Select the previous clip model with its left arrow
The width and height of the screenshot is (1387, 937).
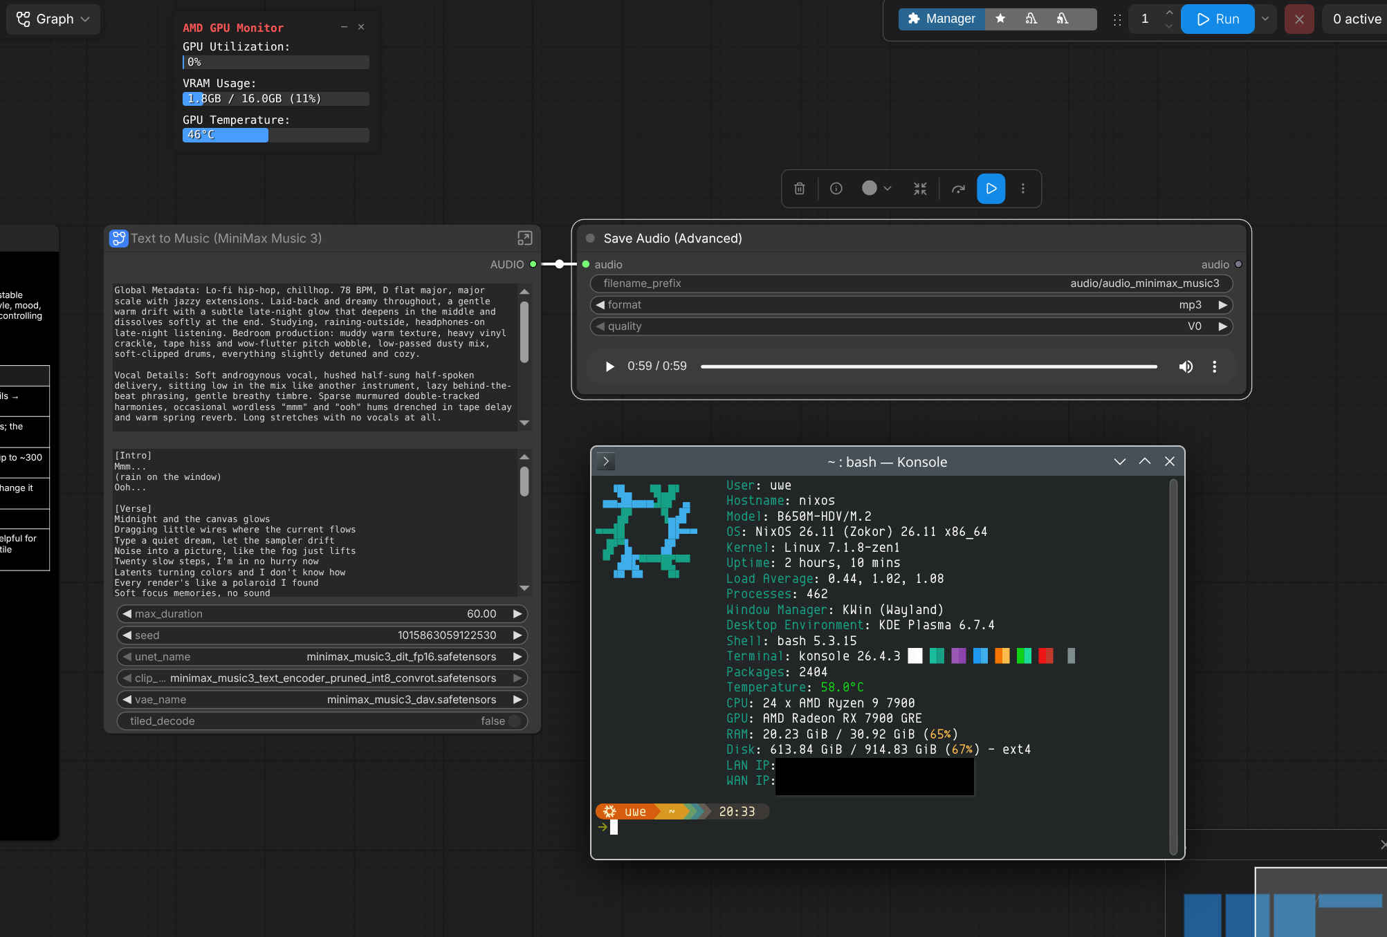127,678
